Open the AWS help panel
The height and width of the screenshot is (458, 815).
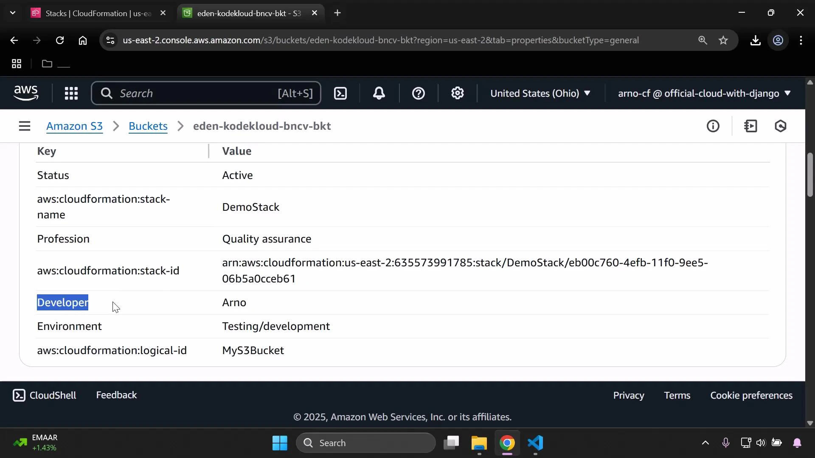(x=419, y=93)
